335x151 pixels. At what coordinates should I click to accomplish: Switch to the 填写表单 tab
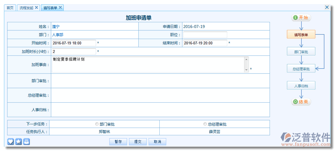pos(50,8)
